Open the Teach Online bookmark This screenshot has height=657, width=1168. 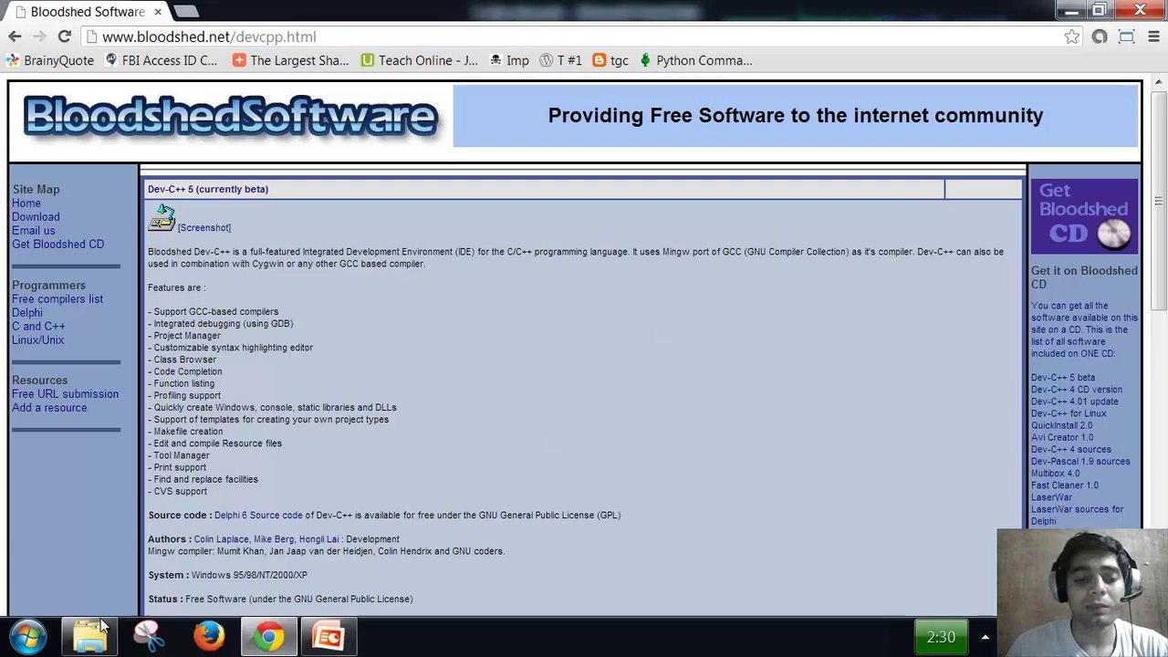(420, 60)
